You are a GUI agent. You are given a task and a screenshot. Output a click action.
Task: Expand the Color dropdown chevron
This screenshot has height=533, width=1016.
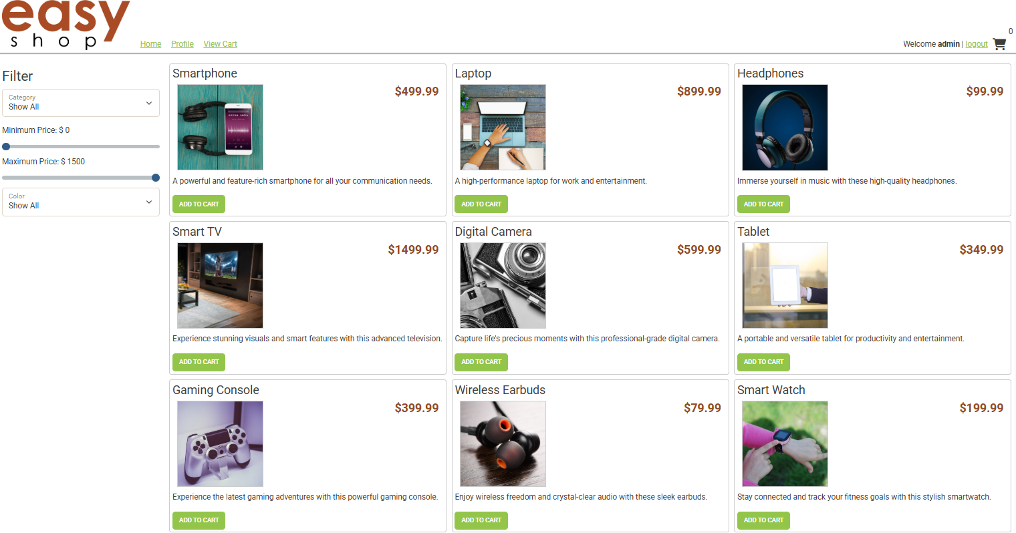(149, 202)
